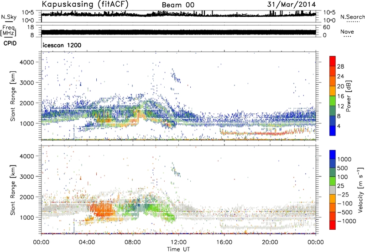The image size is (365, 252).
Task: Click the -100 velocity colorbar label
Action: tap(345, 203)
